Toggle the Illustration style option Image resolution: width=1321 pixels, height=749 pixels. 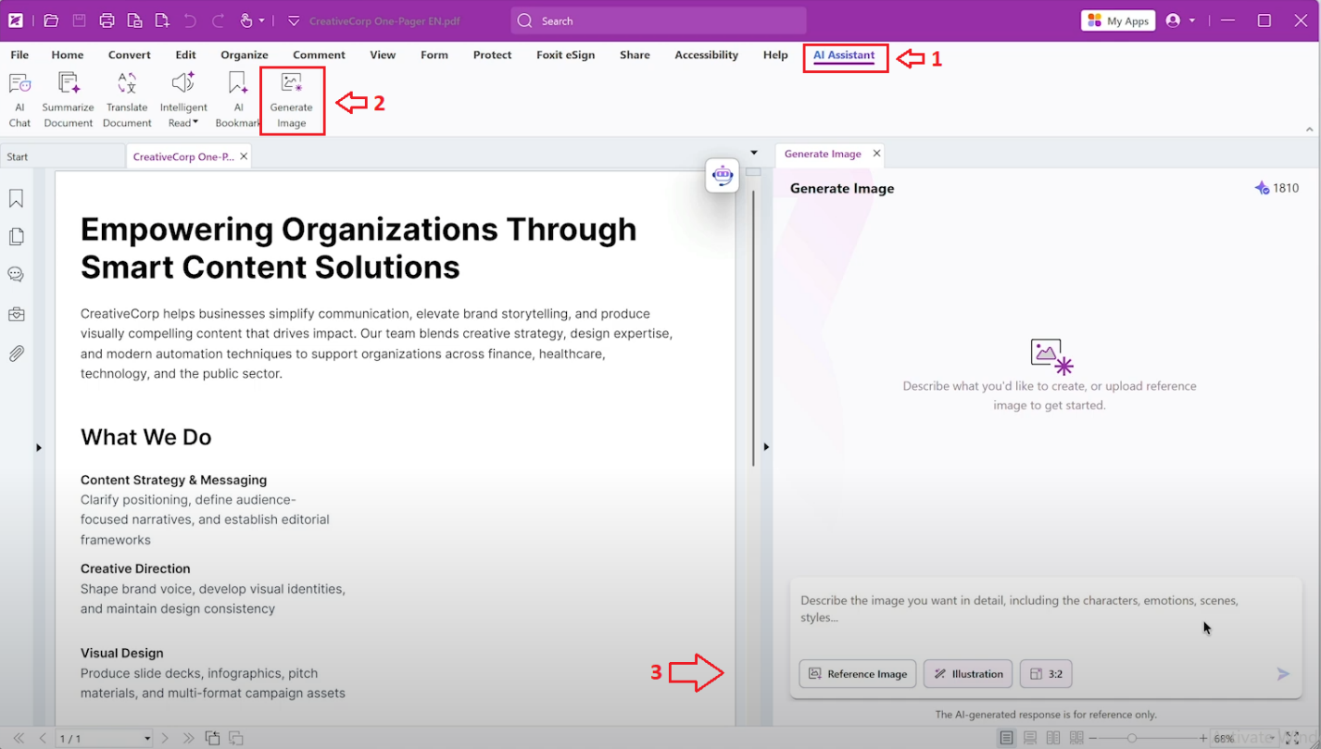point(968,674)
